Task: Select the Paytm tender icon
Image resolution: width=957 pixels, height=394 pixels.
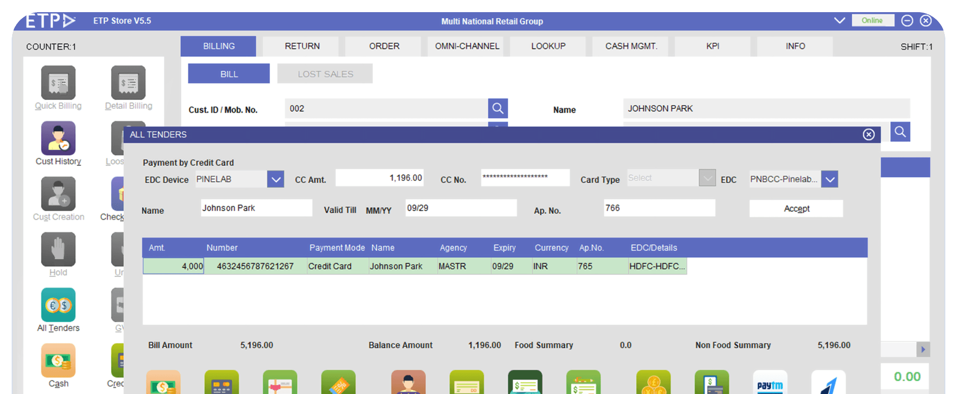Action: [770, 383]
